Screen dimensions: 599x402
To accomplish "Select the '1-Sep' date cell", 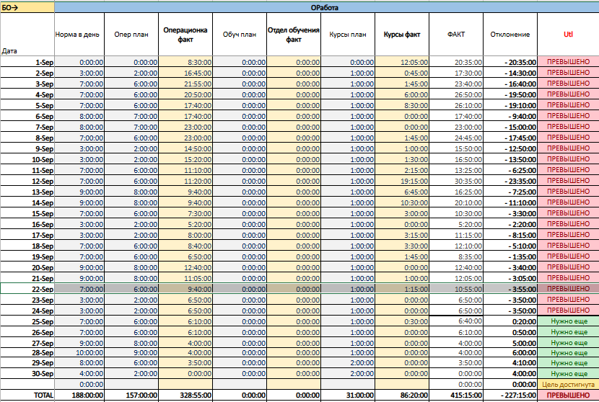I will click(x=27, y=62).
